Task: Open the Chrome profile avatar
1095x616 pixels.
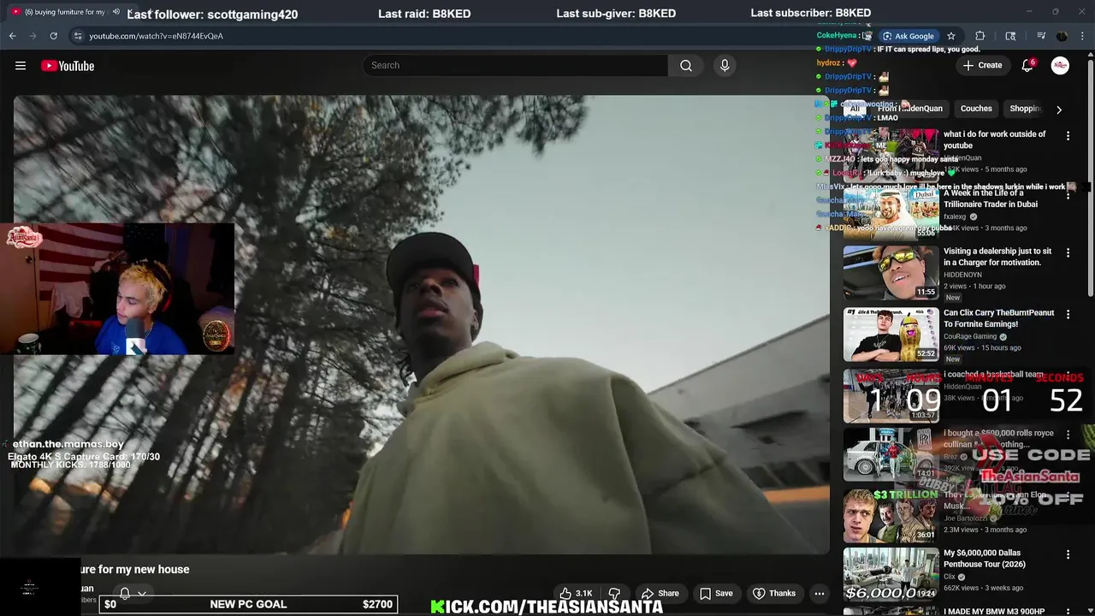Action: click(1062, 36)
